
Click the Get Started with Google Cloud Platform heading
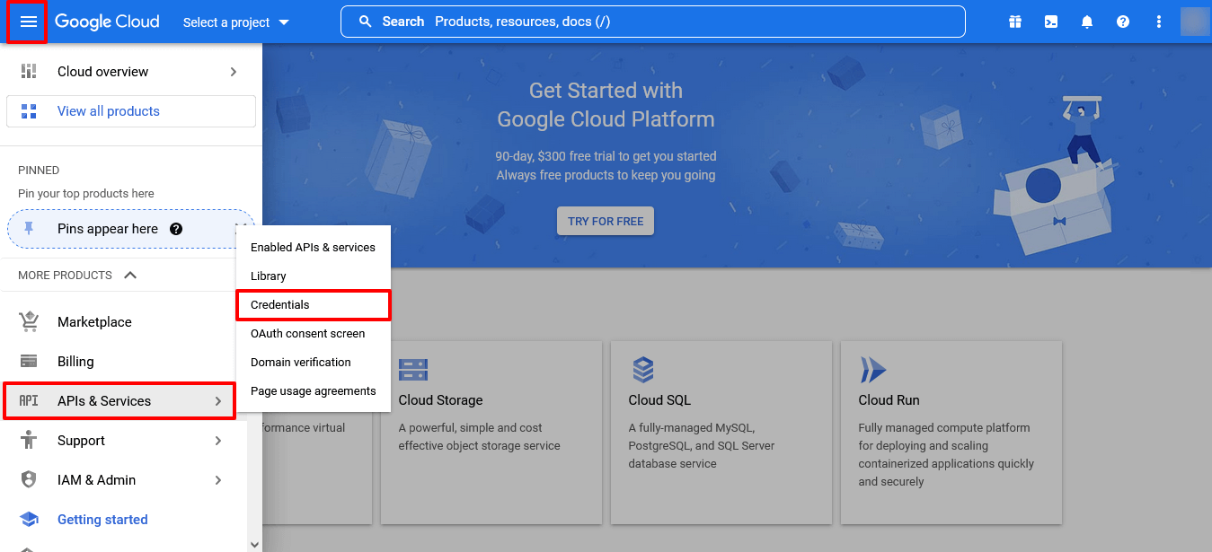click(606, 105)
